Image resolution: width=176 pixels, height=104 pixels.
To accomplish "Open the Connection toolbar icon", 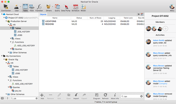I will click(x=6, y=8).
